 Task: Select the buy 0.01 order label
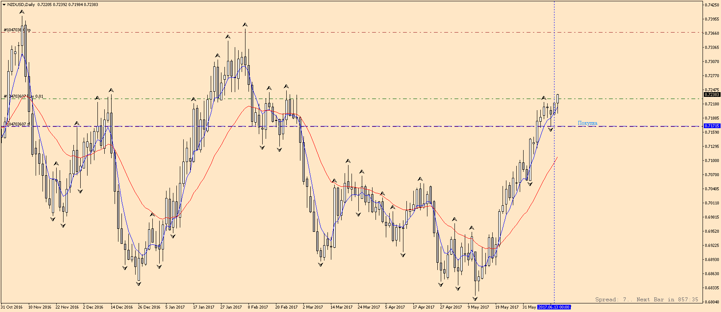(24, 96)
